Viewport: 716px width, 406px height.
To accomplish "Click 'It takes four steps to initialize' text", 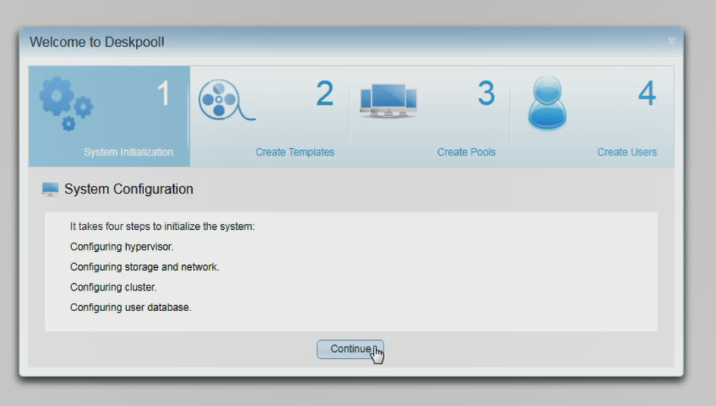I will coord(162,226).
